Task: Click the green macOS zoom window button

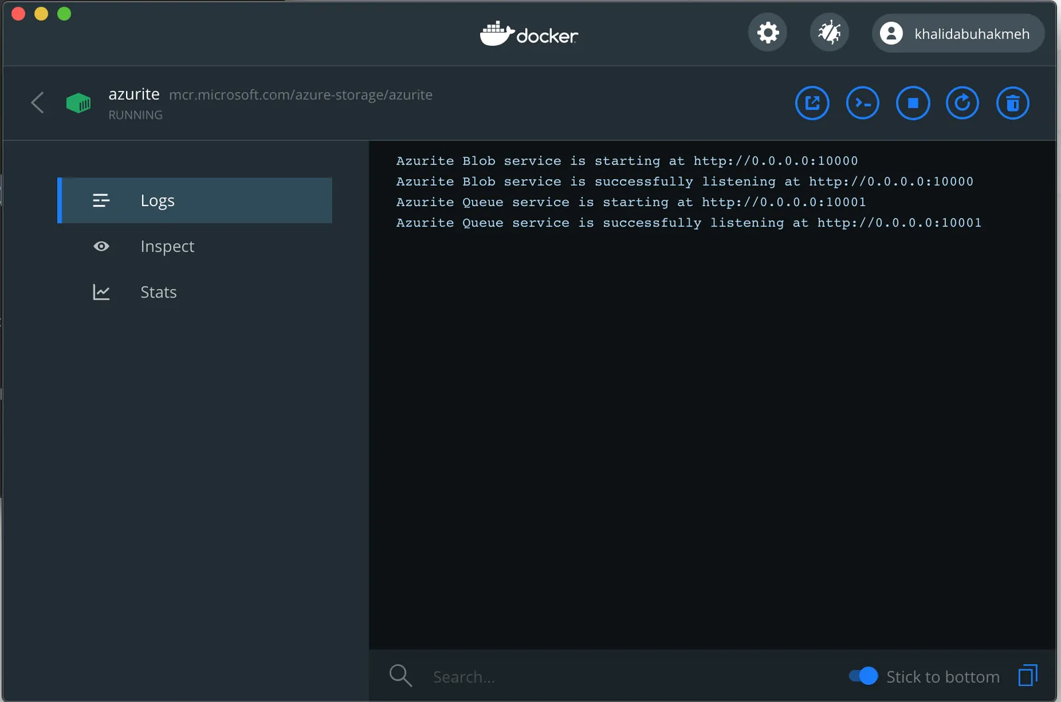Action: [64, 14]
